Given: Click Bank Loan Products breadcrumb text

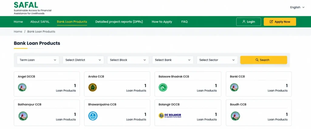Looking at the screenshot, I should (x=41, y=32).
